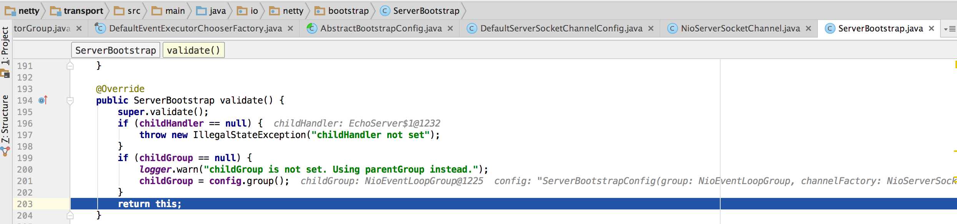
Task: Click line number 203 in the gutter
Action: coord(25,204)
